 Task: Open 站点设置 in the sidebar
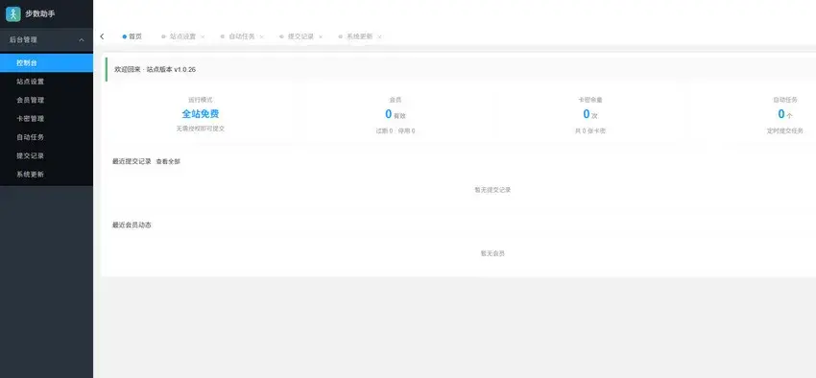[x=46, y=82]
